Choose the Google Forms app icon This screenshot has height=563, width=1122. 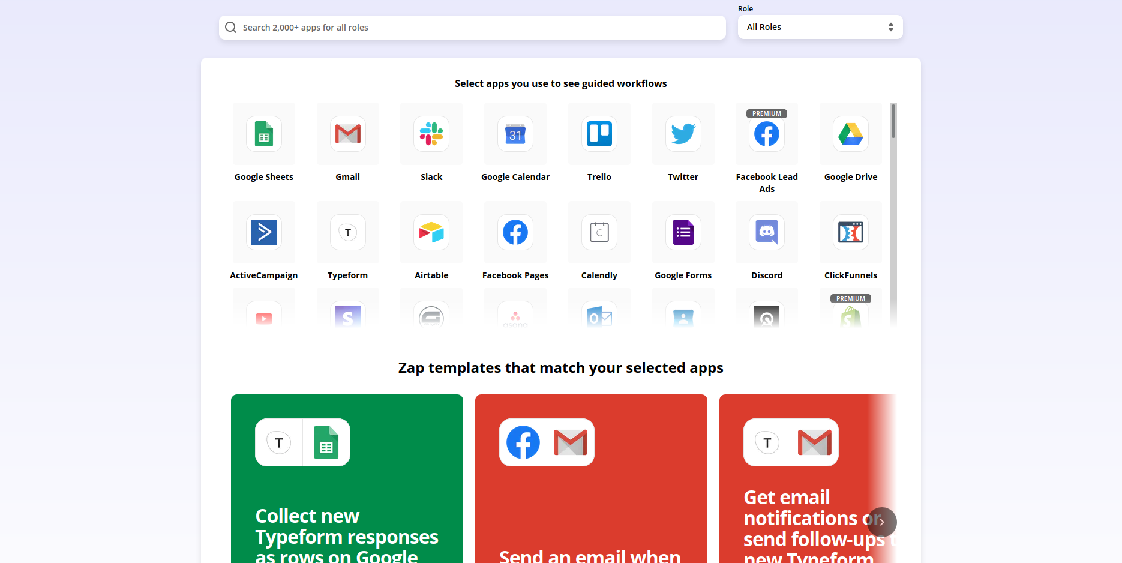point(683,232)
